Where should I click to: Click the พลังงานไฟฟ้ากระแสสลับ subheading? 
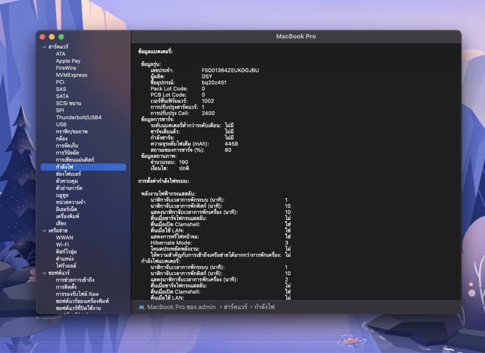[169, 194]
